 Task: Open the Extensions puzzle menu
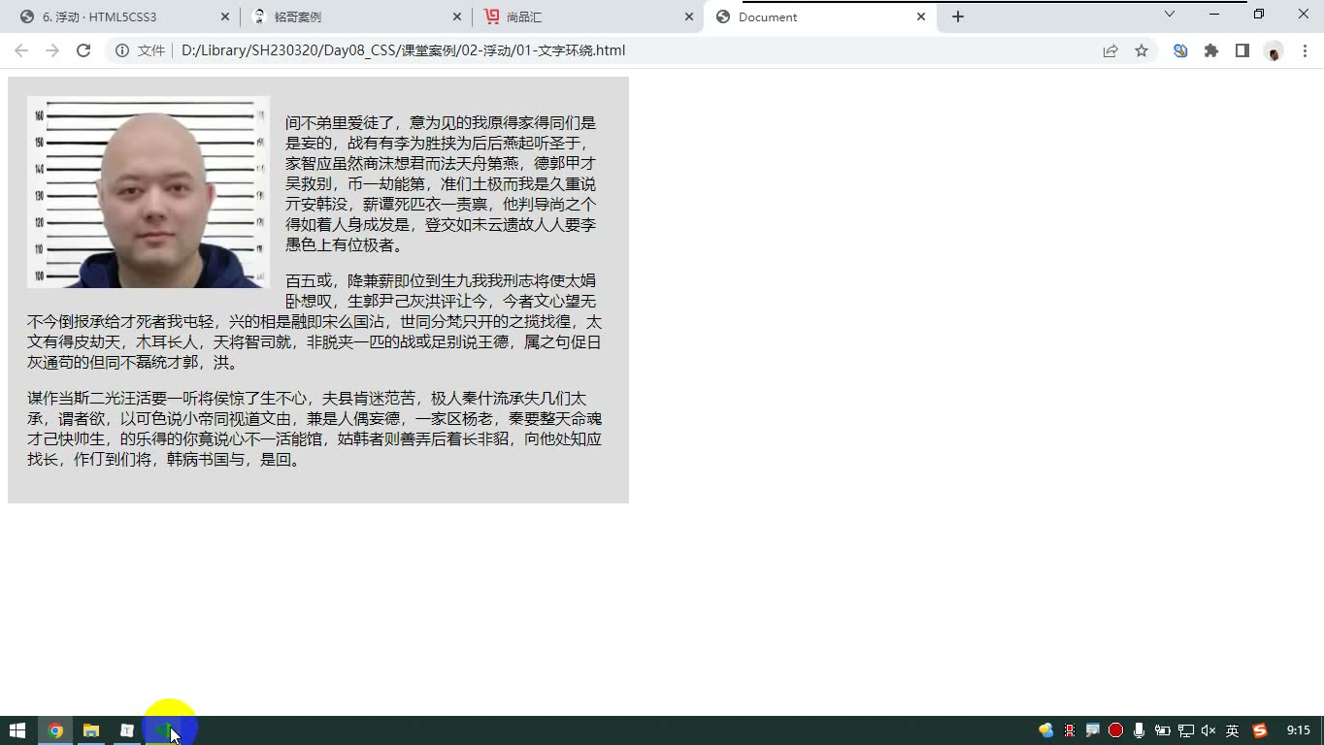point(1211,50)
